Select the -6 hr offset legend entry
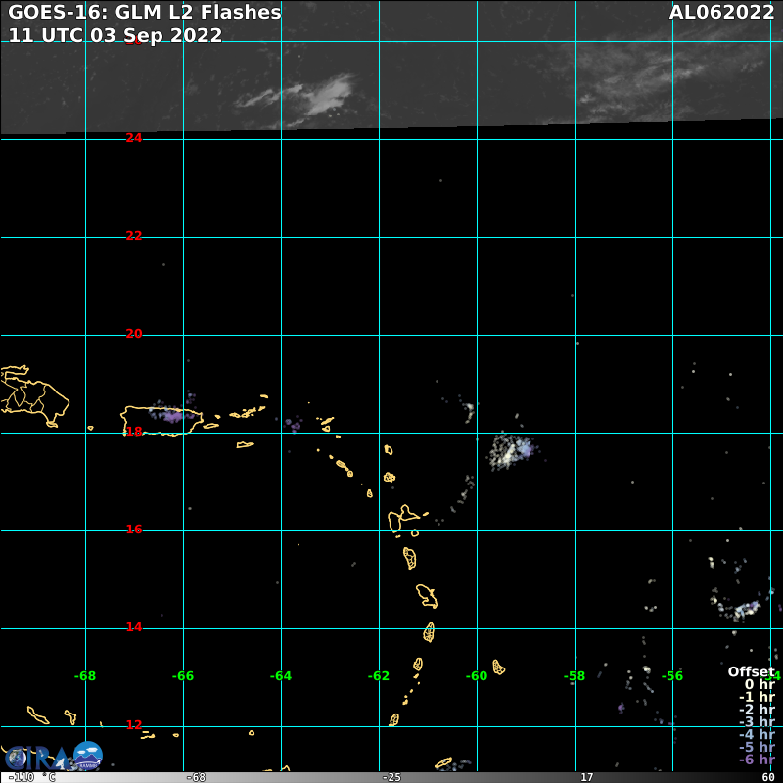The height and width of the screenshot is (783, 783). tap(757, 760)
